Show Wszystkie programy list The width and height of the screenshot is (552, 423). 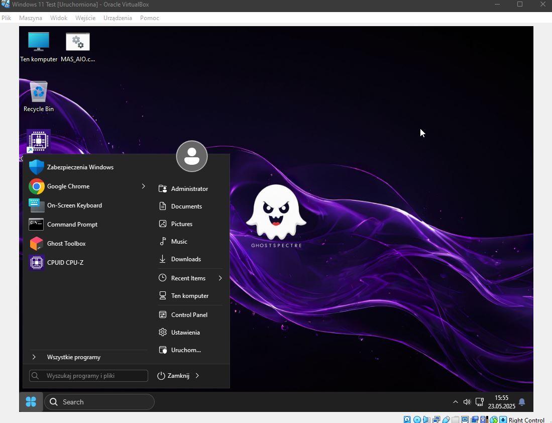(x=73, y=357)
